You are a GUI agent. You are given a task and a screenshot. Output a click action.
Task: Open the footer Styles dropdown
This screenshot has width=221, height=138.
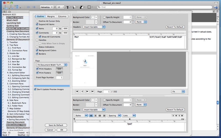81,116
